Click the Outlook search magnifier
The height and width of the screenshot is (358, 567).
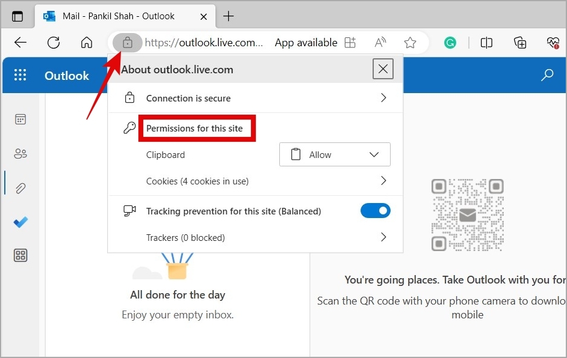[547, 75]
